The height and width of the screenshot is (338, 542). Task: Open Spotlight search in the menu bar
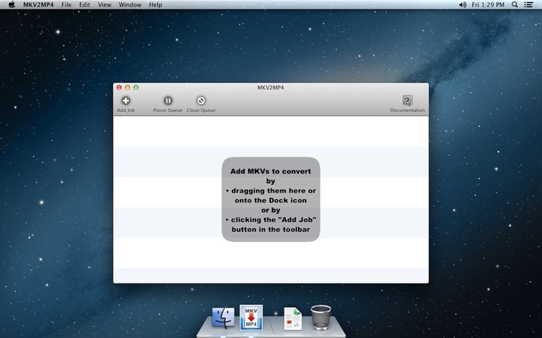515,5
